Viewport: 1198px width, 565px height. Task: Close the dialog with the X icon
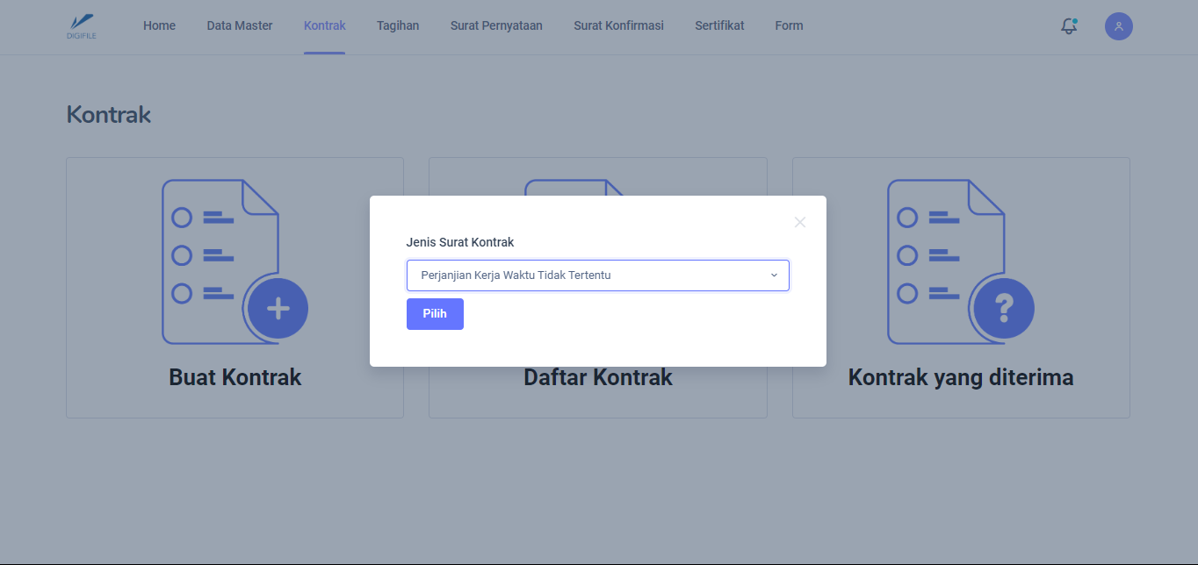(x=799, y=222)
